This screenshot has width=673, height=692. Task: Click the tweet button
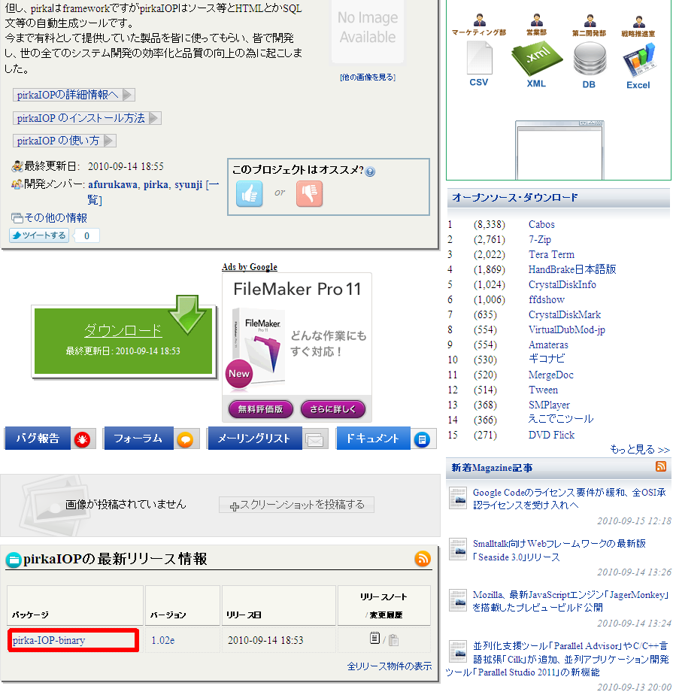(x=39, y=235)
